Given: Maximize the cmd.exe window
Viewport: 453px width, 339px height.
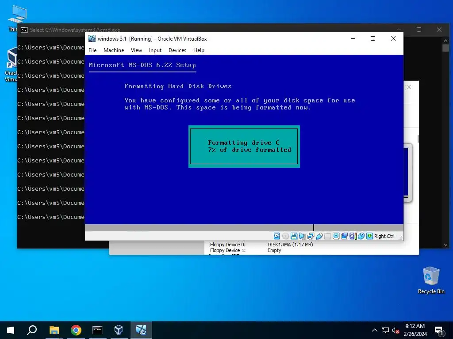Looking at the screenshot, I should point(419,30).
